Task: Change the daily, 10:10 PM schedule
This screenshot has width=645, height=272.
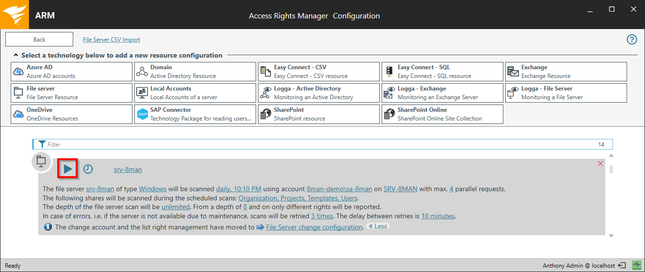Action: 239,189
